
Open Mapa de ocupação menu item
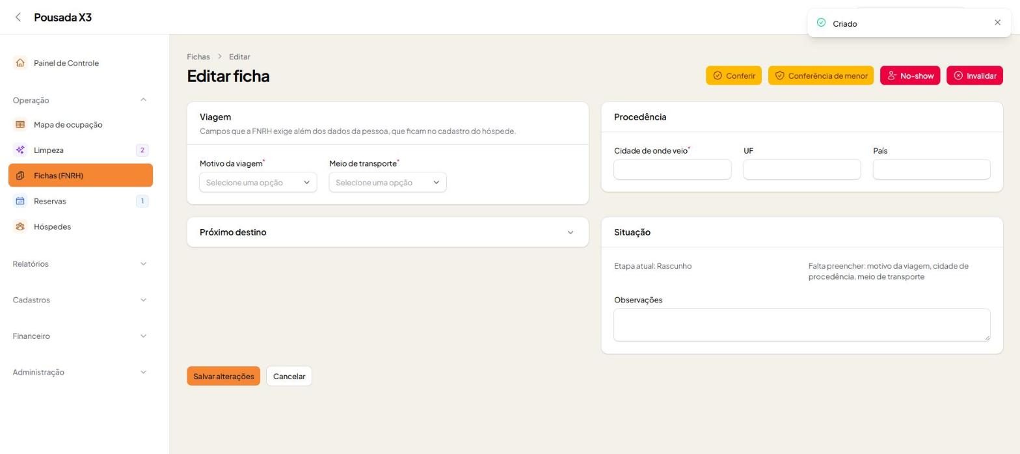[81, 124]
